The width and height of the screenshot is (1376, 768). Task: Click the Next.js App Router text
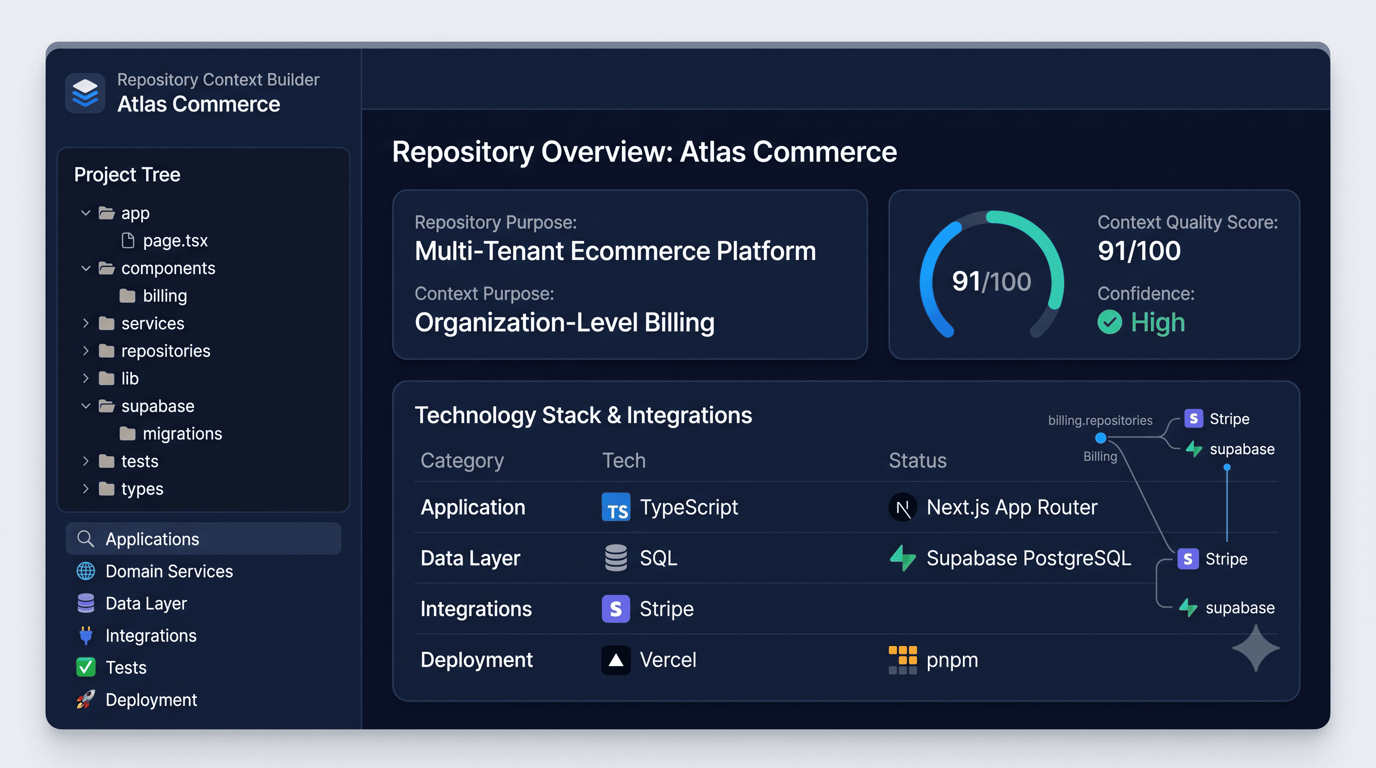1011,507
